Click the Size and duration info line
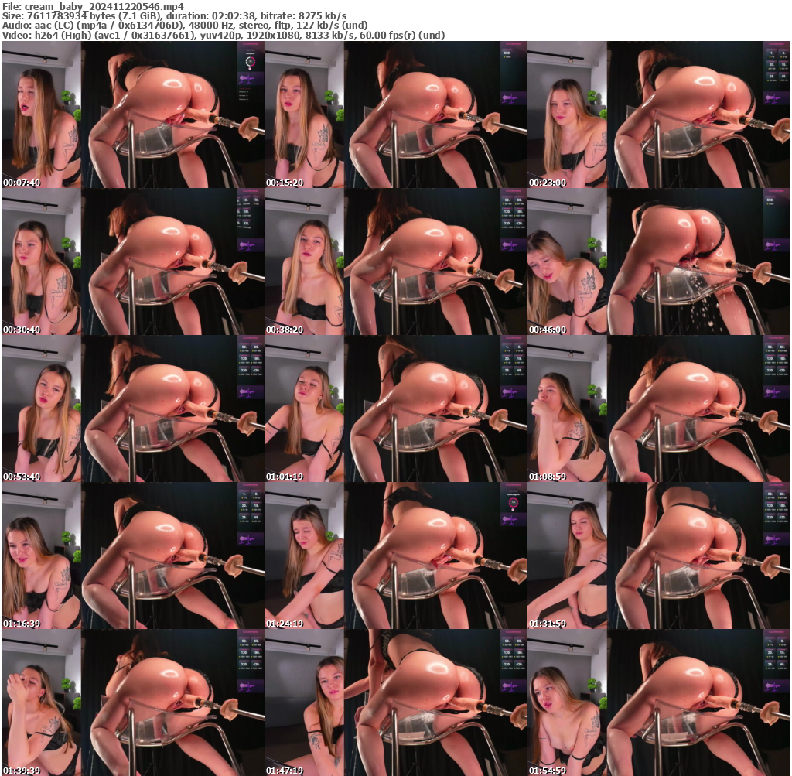The image size is (792, 776). (x=174, y=15)
